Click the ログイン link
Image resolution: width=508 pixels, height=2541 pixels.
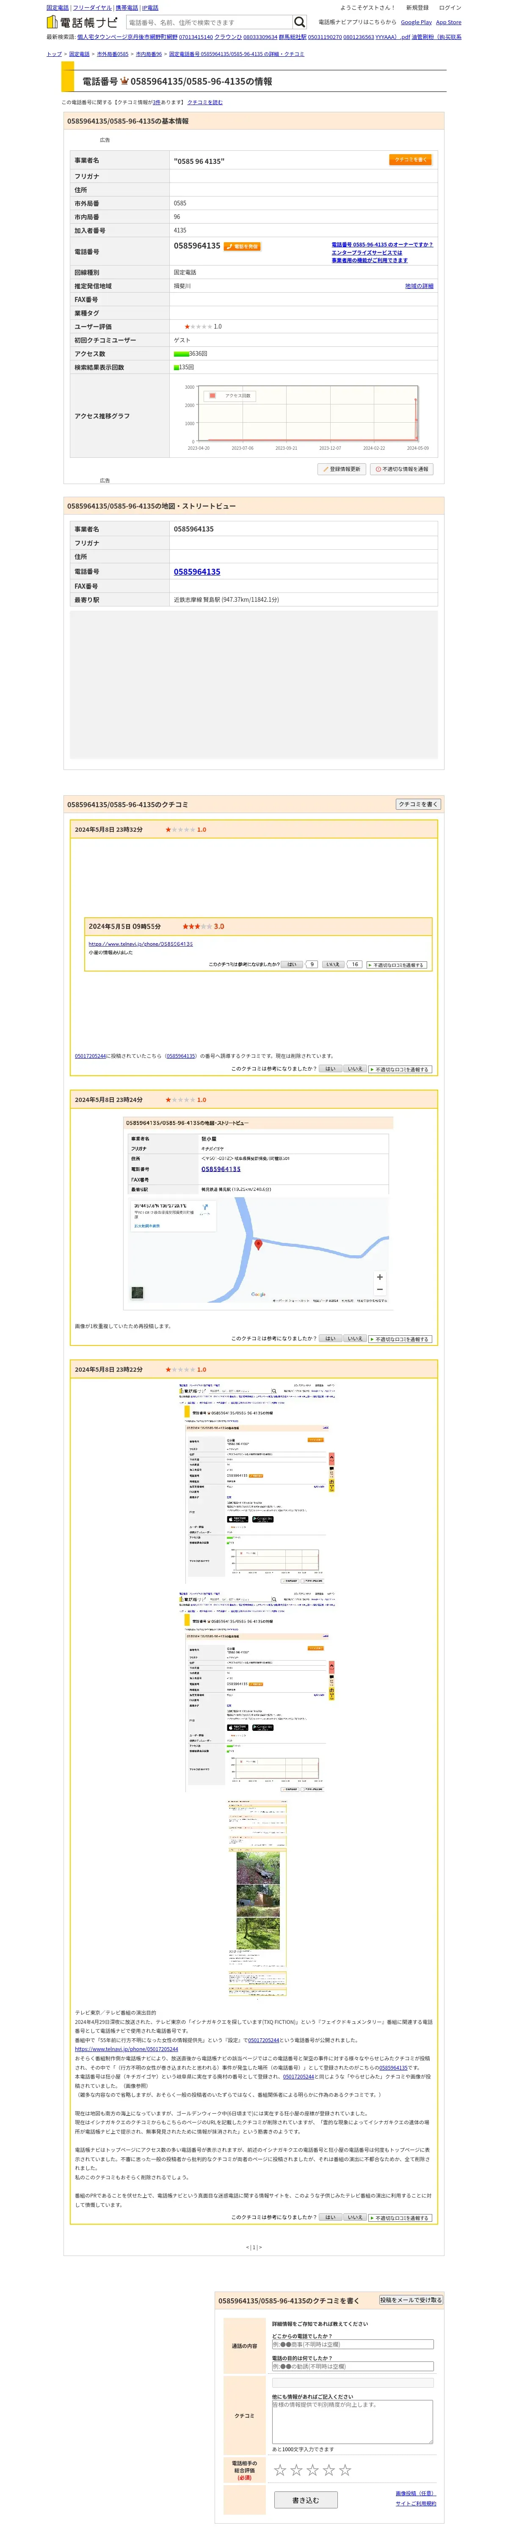(x=450, y=8)
